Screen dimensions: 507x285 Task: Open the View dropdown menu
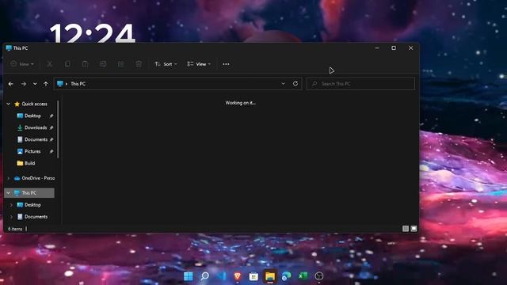point(199,64)
